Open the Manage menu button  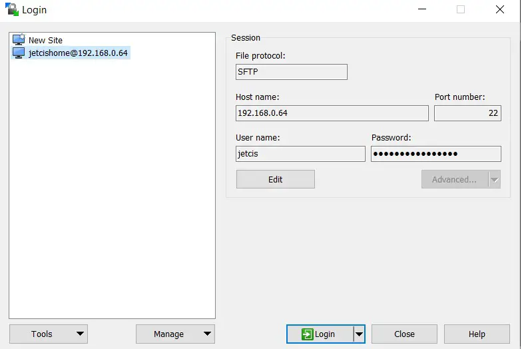[x=175, y=334]
